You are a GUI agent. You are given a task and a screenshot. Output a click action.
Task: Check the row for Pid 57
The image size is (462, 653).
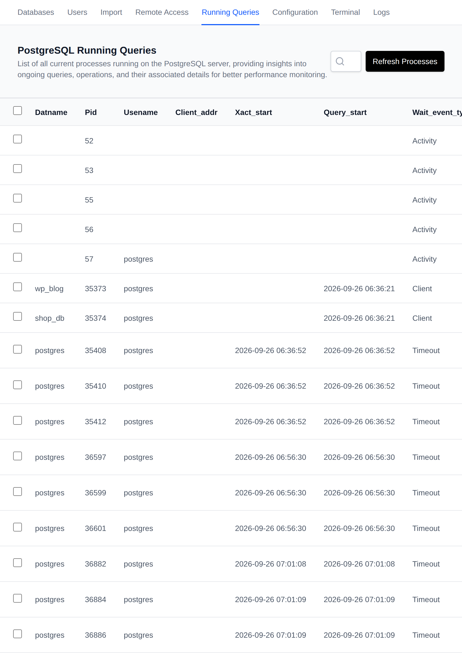(18, 257)
